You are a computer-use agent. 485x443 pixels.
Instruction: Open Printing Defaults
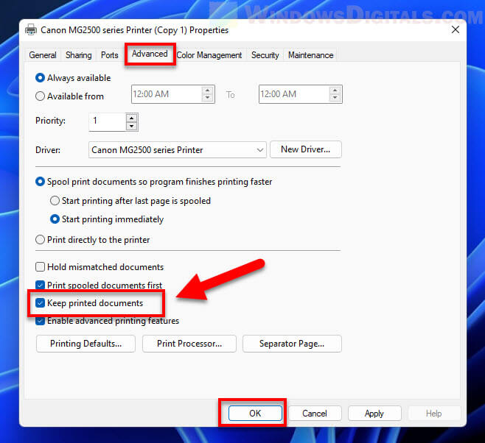coord(86,344)
